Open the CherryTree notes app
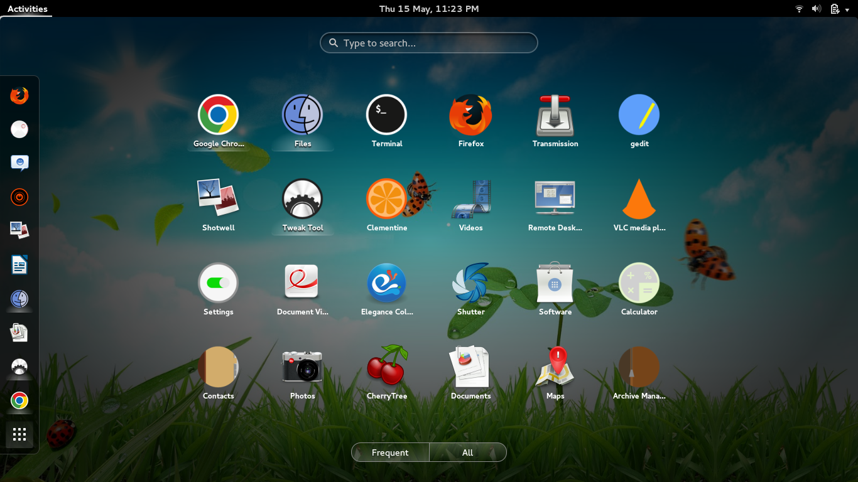This screenshot has width=858, height=482. pyautogui.click(x=386, y=374)
